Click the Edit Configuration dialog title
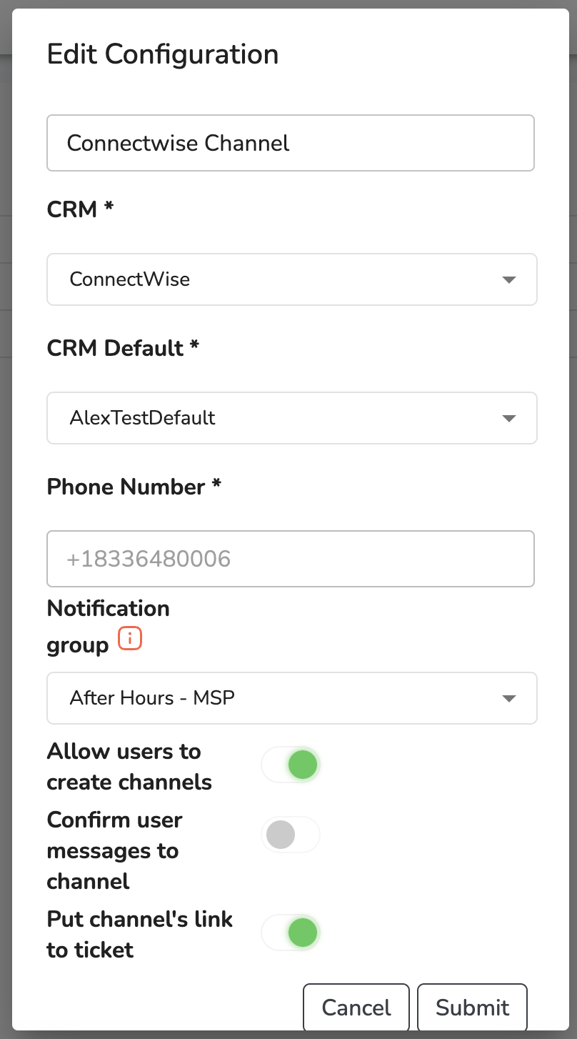Viewport: 577px width, 1039px height. coord(163,54)
